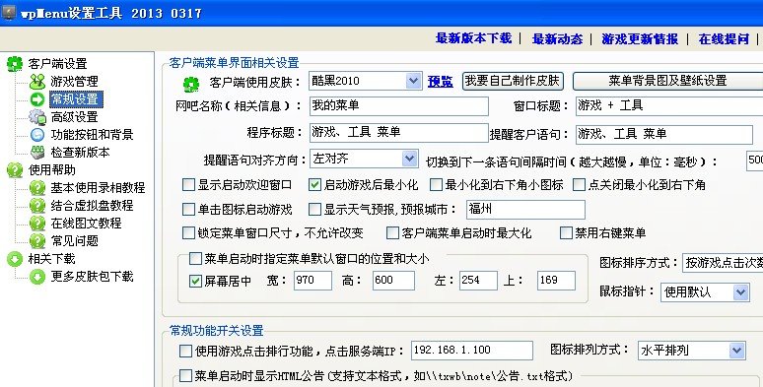Click the 检查新版本 icon

pos(37,153)
